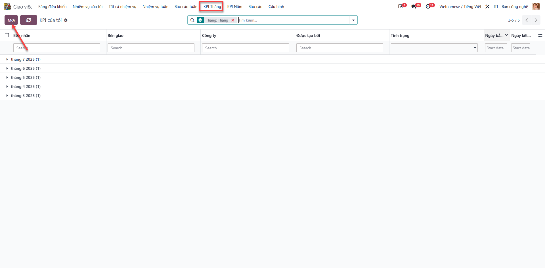The image size is (545, 268).
Task: Focus the Tìm kiếm search field
Action: click(x=293, y=20)
